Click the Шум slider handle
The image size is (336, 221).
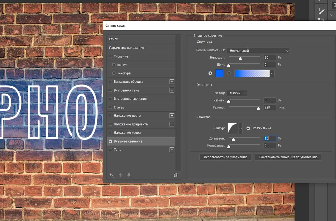coord(228,65)
